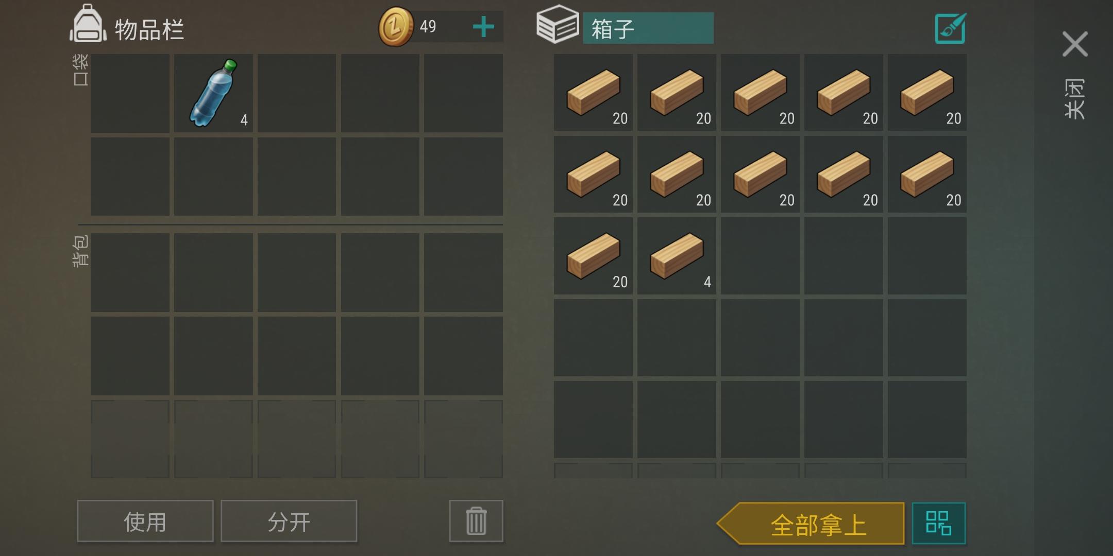Viewport: 1113px width, 556px height.
Task: Click the chest box icon beside 箱子
Action: [x=558, y=24]
